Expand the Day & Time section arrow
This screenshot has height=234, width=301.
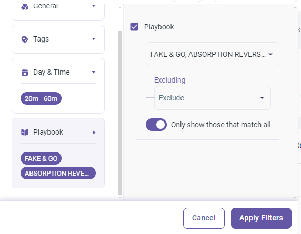tap(94, 73)
